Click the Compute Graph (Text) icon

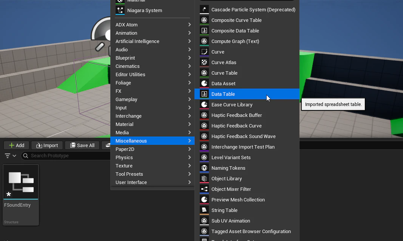(x=204, y=41)
